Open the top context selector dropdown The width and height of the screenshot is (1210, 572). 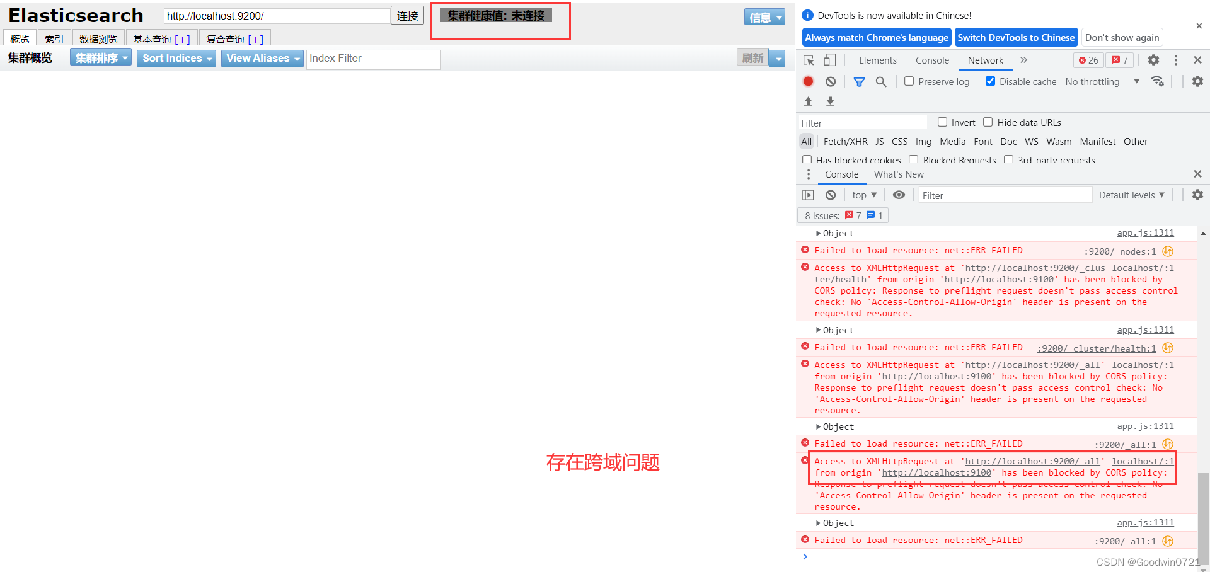[864, 195]
